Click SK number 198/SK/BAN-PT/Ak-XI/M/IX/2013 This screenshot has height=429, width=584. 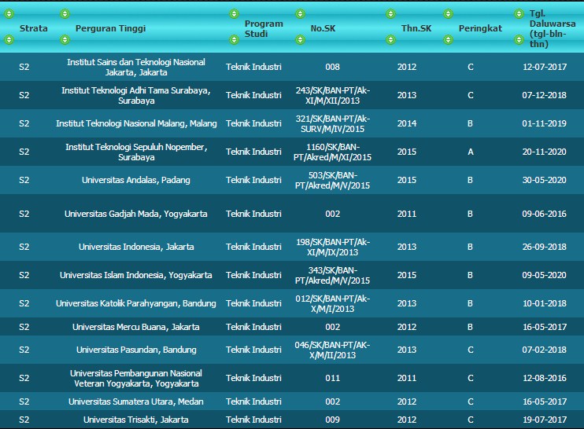point(333,247)
